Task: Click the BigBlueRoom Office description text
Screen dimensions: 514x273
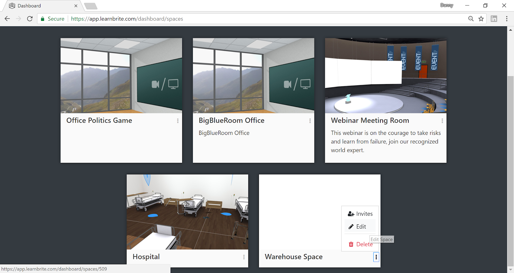Action: (x=224, y=133)
